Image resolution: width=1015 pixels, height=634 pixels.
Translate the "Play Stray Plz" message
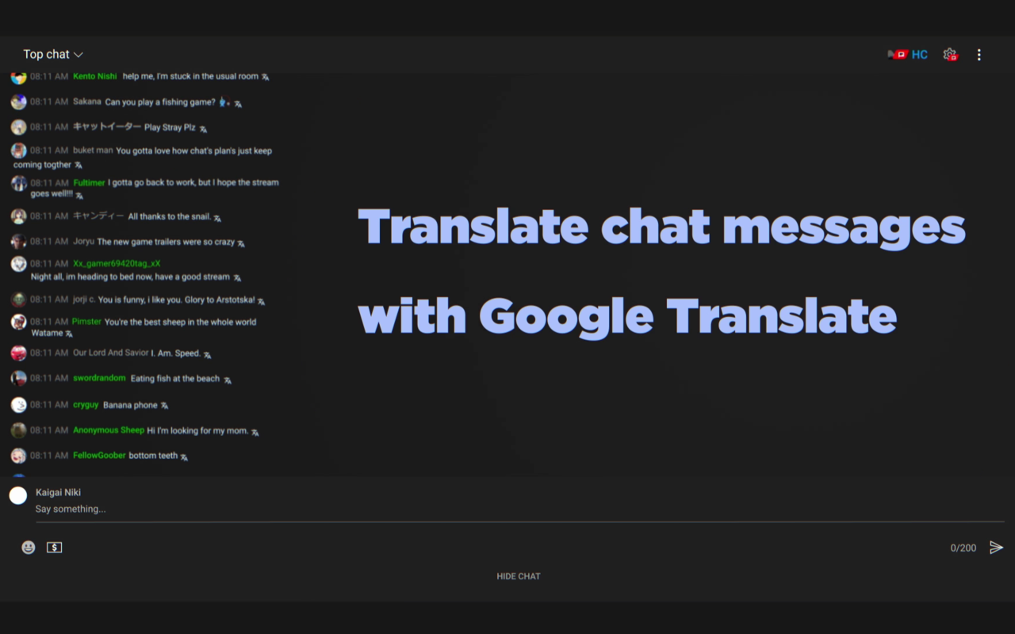(201, 128)
